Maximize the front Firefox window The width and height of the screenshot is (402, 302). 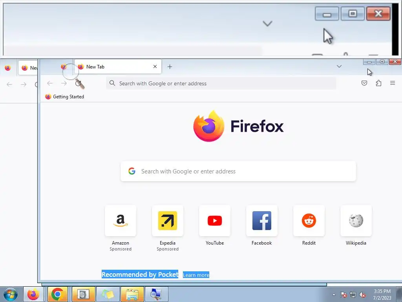point(382,62)
